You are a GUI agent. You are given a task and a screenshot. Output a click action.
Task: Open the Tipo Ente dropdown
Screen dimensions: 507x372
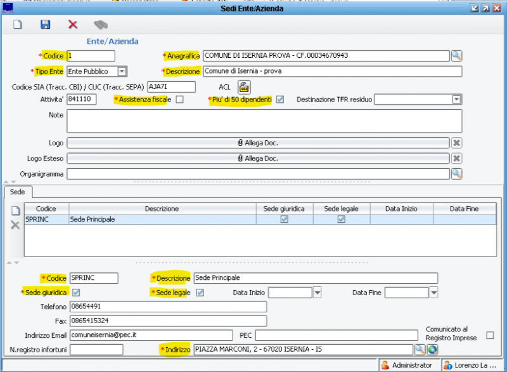pyautogui.click(x=122, y=72)
